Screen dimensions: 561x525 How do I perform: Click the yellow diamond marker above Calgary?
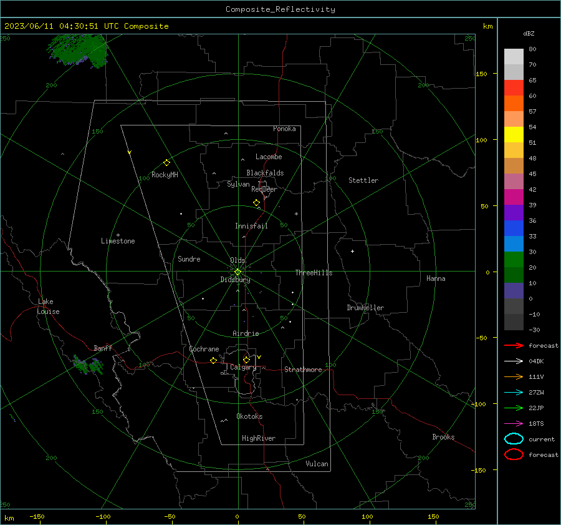(246, 360)
